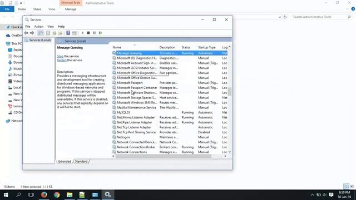This screenshot has width=356, height=200.
Task: Open the Windows Start button
Action: 6,195
